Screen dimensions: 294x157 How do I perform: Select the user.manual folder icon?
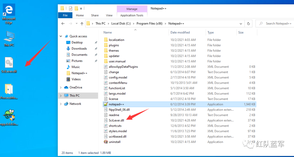point(106,61)
